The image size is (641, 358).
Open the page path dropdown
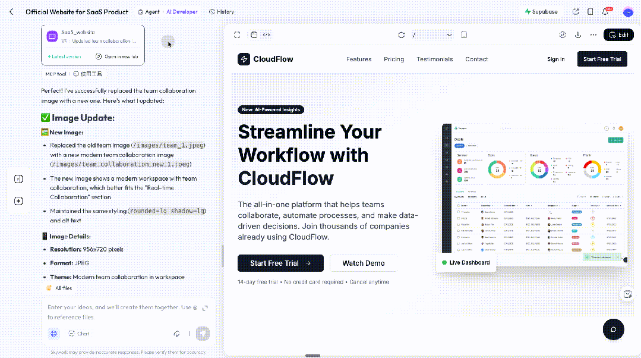pyautogui.click(x=432, y=35)
